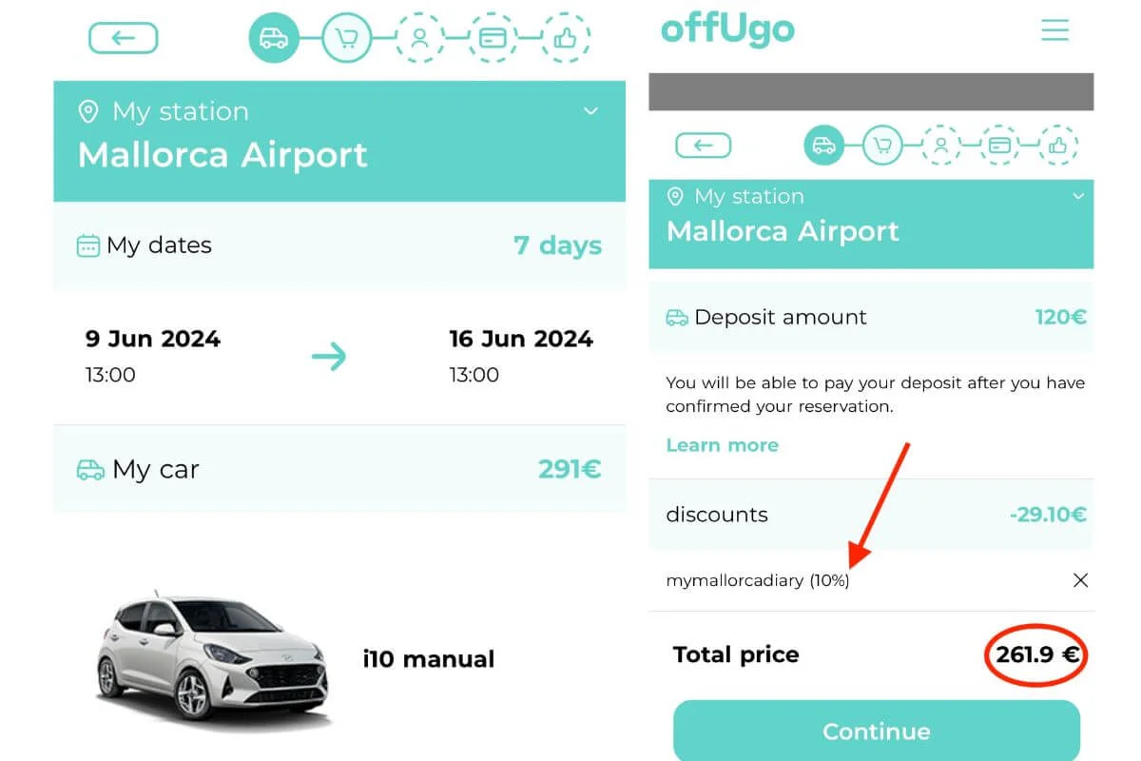Select the thumbs-up step in right progress bar
Image resolution: width=1141 pixels, height=761 pixels.
click(x=1058, y=146)
